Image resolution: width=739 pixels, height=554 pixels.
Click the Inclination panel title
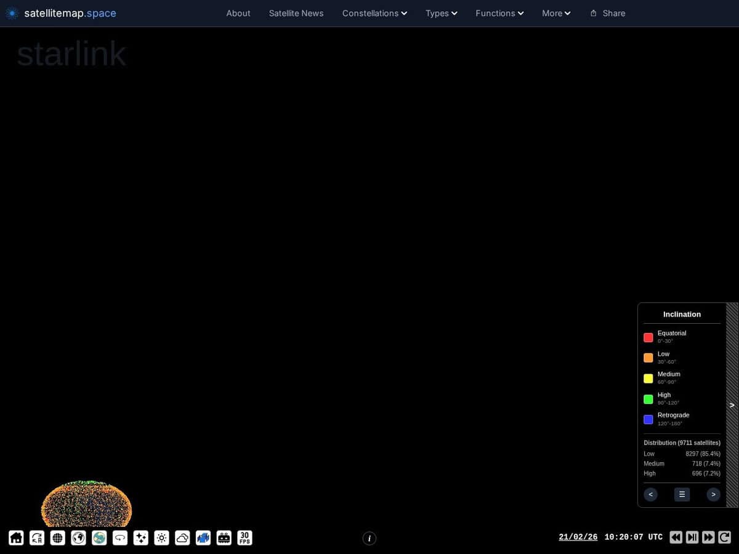point(682,314)
